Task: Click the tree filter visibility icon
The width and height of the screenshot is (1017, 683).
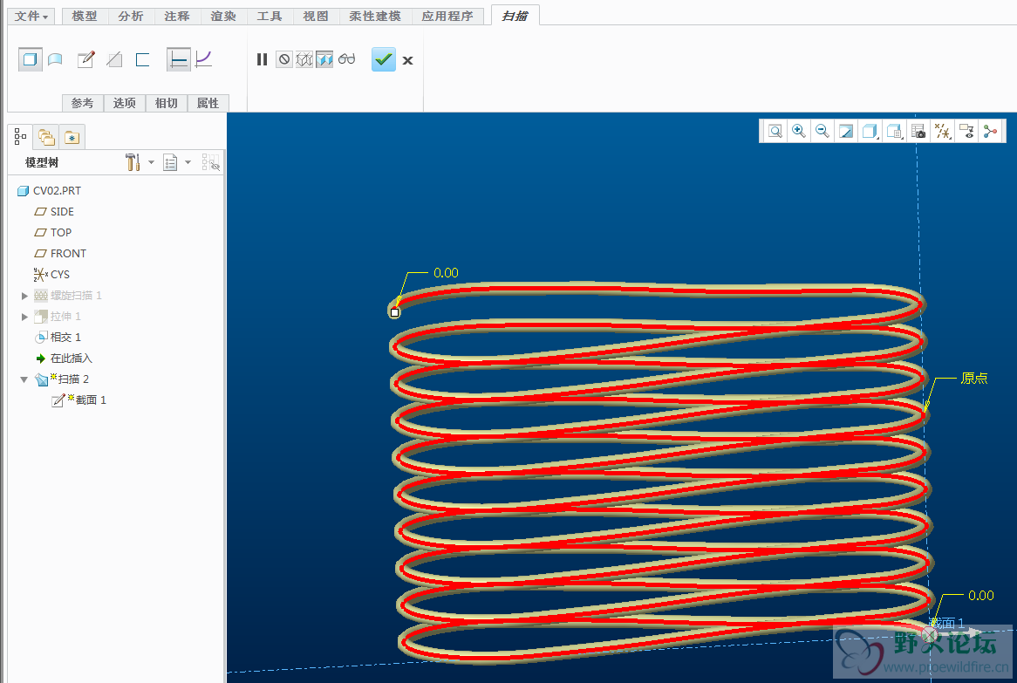Action: point(211,162)
